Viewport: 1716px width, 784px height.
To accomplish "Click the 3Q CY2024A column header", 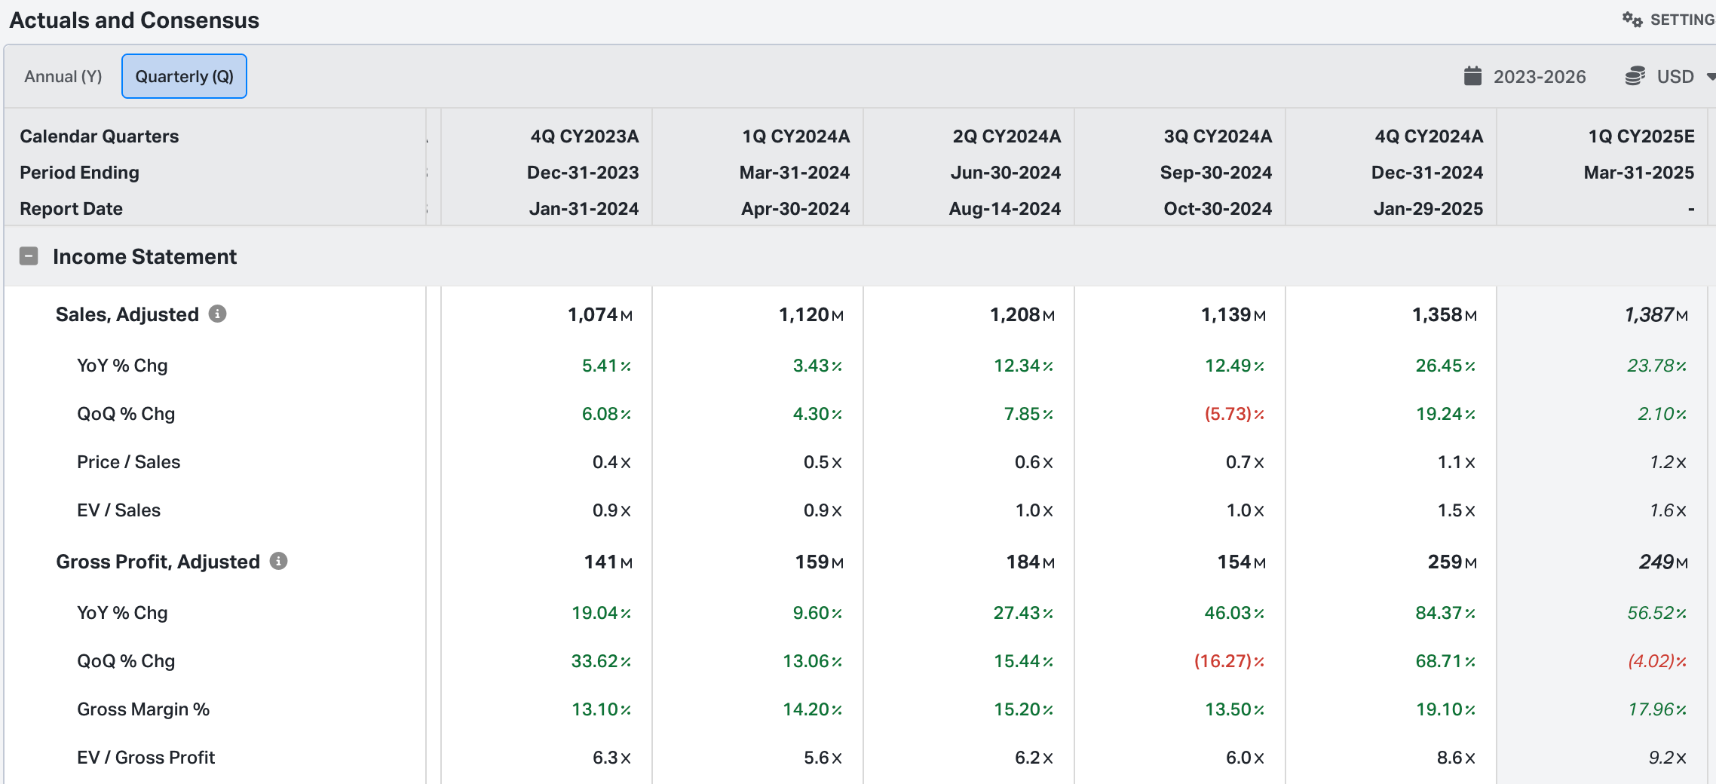I will click(1218, 136).
